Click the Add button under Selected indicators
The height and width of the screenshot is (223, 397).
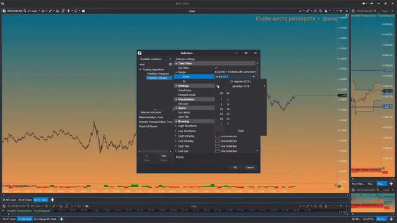click(164, 155)
